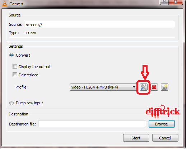This screenshot has width=196, height=157.
Task: Toggle the Deinterlace checkbox
Action: [15, 75]
